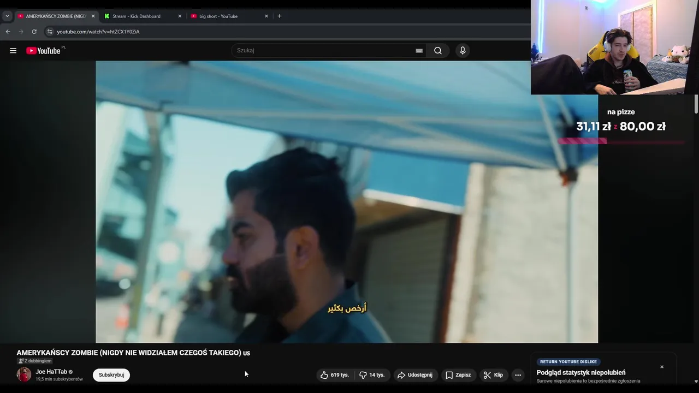Screen dimensions: 699x393
Task: Close the AMERYKAŃSCY ZOMBIE tab
Action: tap(93, 16)
